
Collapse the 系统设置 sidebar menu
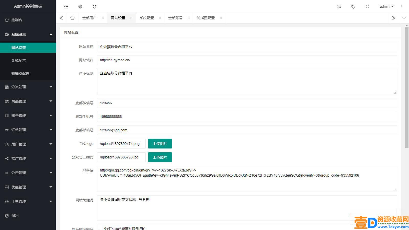point(28,34)
